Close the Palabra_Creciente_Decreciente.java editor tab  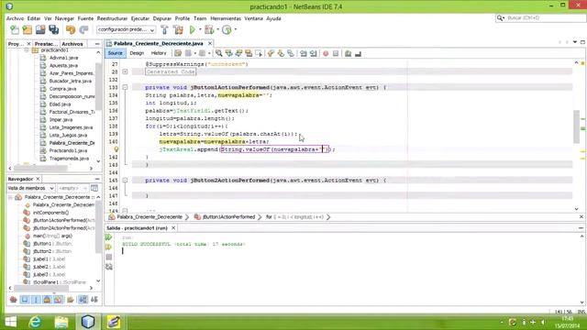(210, 44)
